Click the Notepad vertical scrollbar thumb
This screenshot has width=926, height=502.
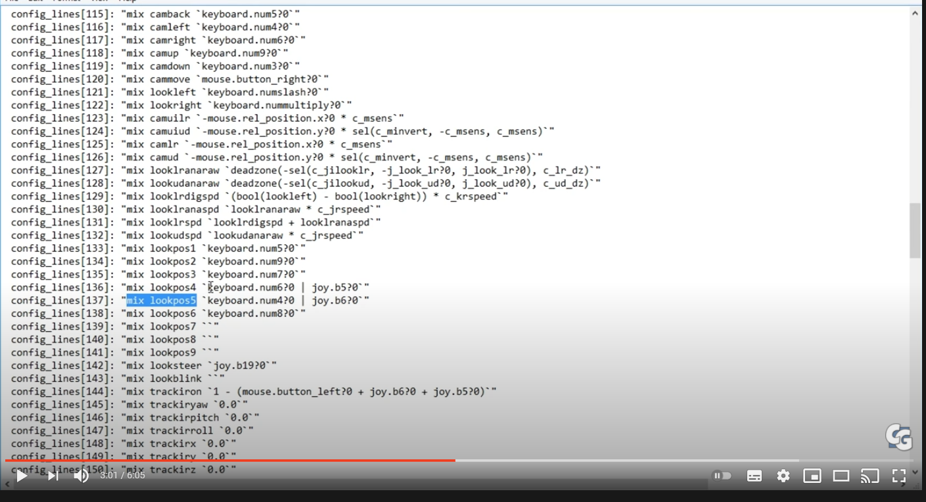click(915, 231)
